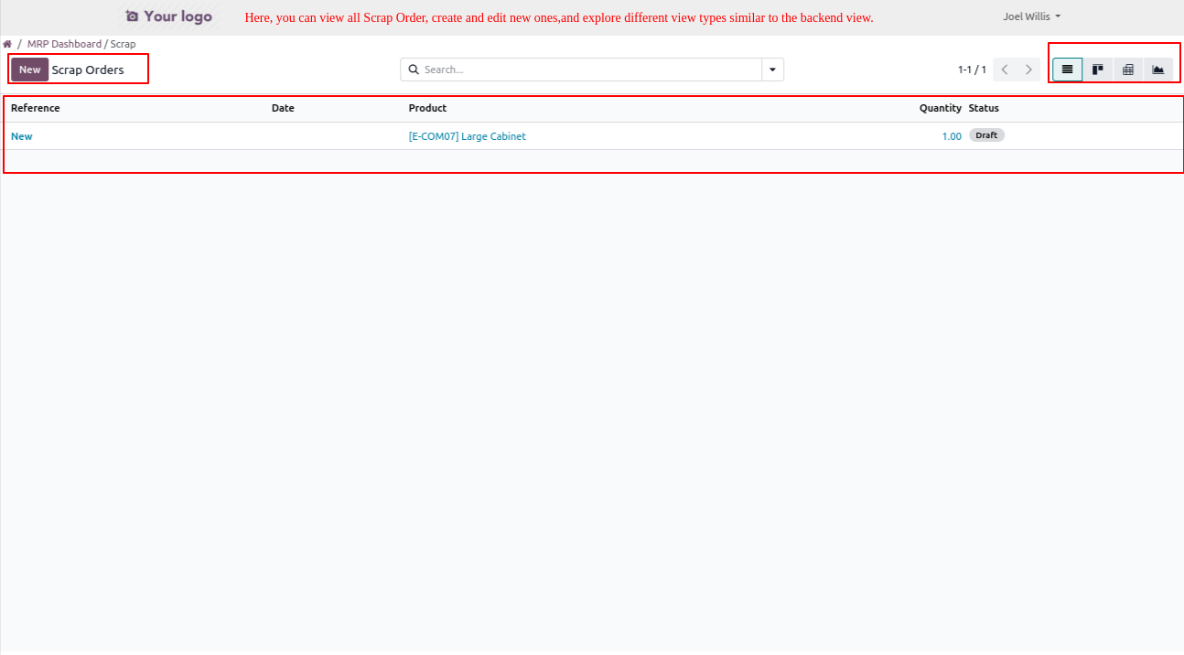The image size is (1184, 655).
Task: Switch to kanban view
Action: point(1097,70)
